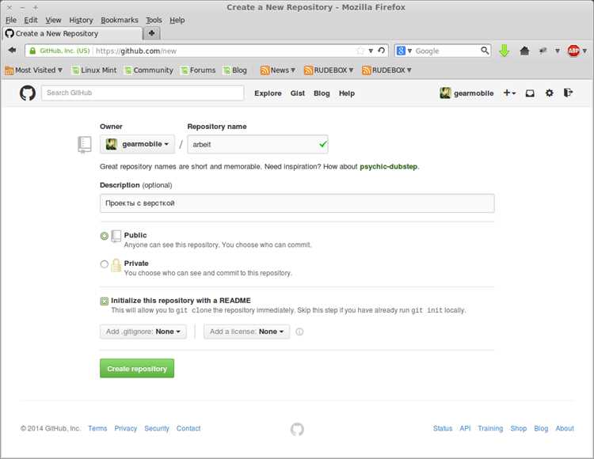
Task: Open Firefox downloads green arrow
Action: [504, 51]
